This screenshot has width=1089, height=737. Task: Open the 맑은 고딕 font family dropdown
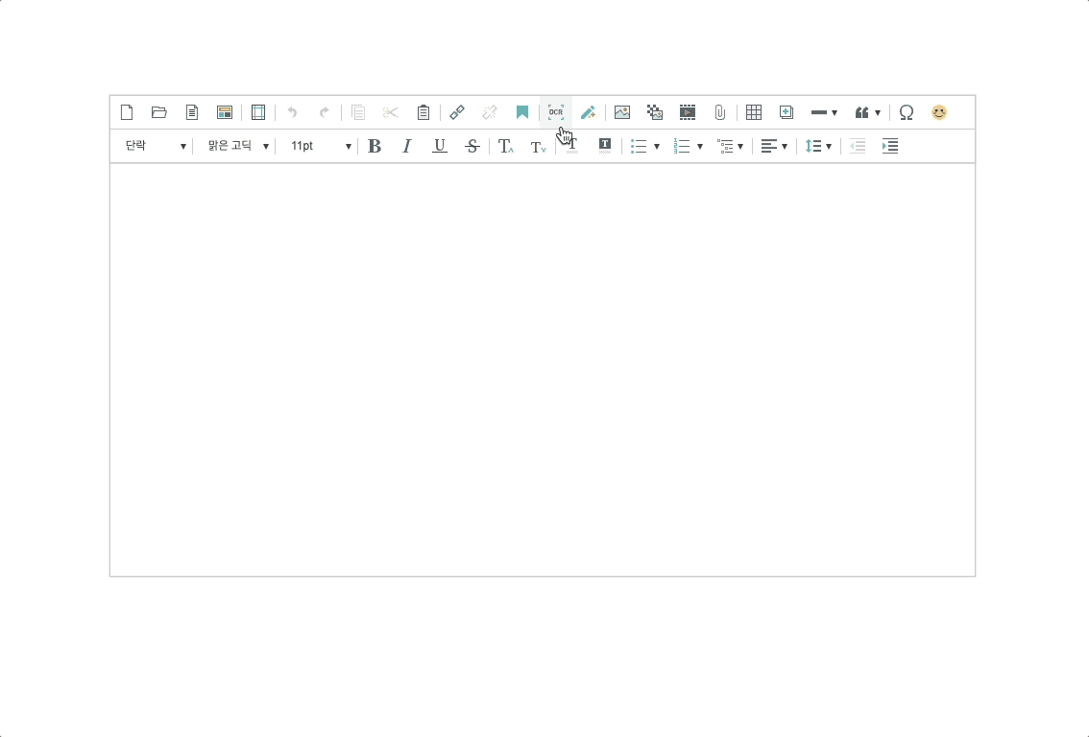coord(237,146)
